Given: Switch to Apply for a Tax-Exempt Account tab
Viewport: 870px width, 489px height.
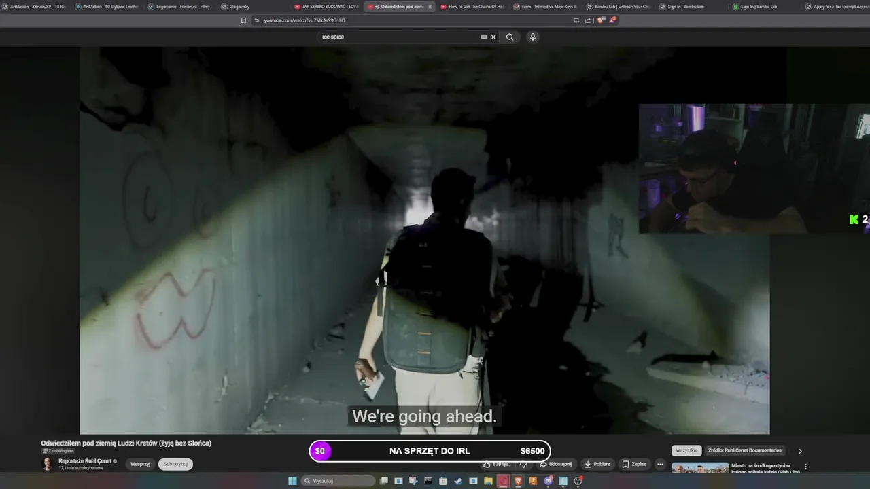Looking at the screenshot, I should click(x=837, y=7).
